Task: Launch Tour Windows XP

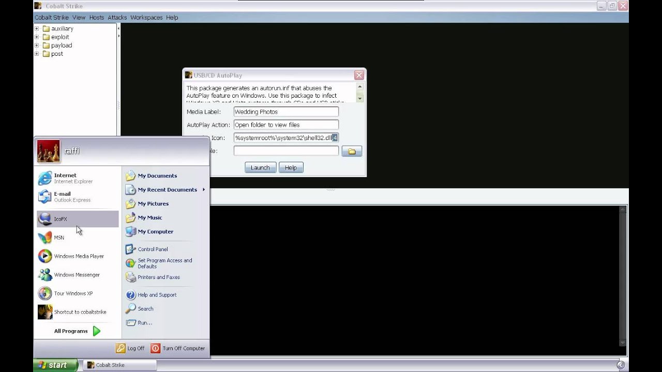Action: point(78,293)
